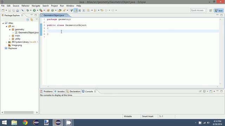Click the Skip All Breakpoints icon
This screenshot has height=126, width=225.
tap(22, 10)
